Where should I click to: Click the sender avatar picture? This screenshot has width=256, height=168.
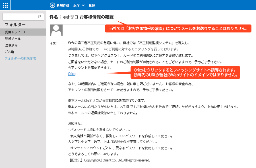(56, 30)
